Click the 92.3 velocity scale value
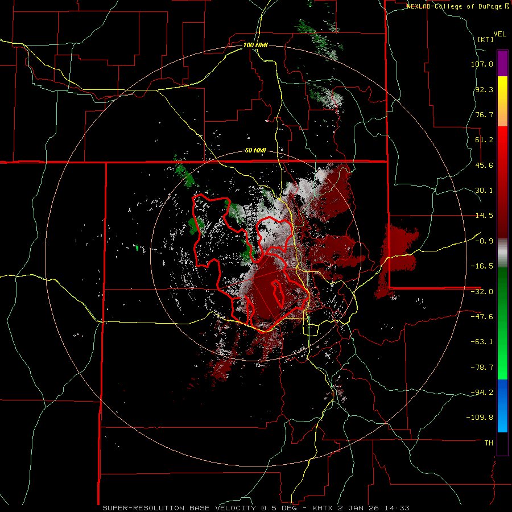 (x=484, y=89)
